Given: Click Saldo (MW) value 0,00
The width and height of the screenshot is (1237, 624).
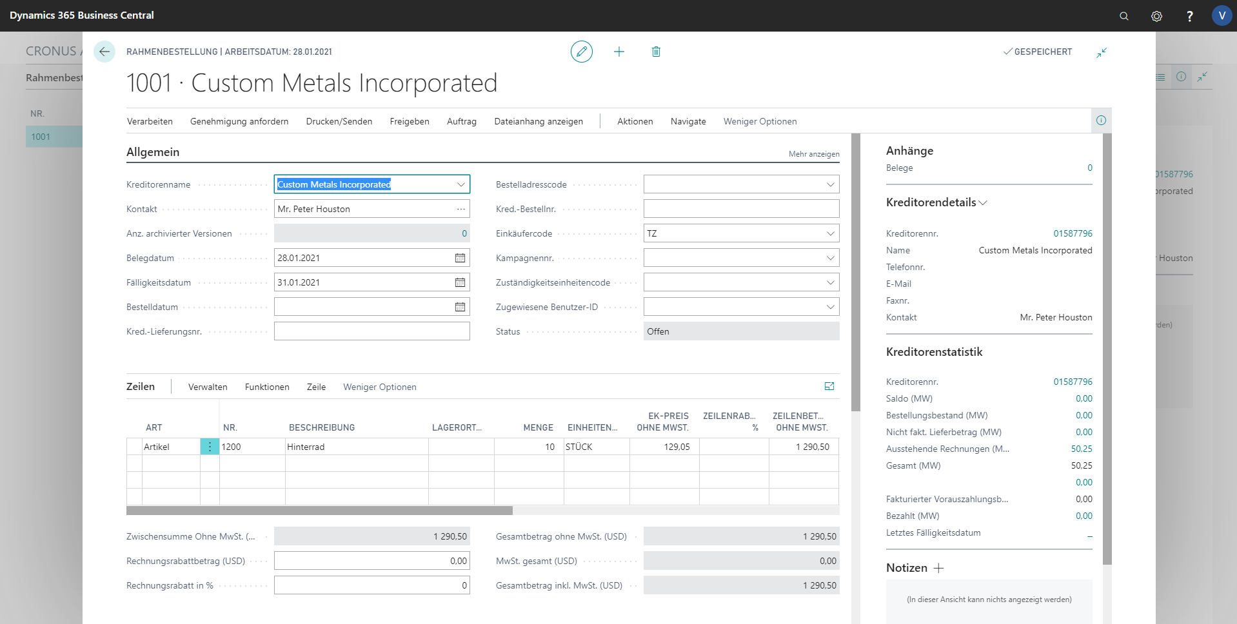Looking at the screenshot, I should (1084, 398).
